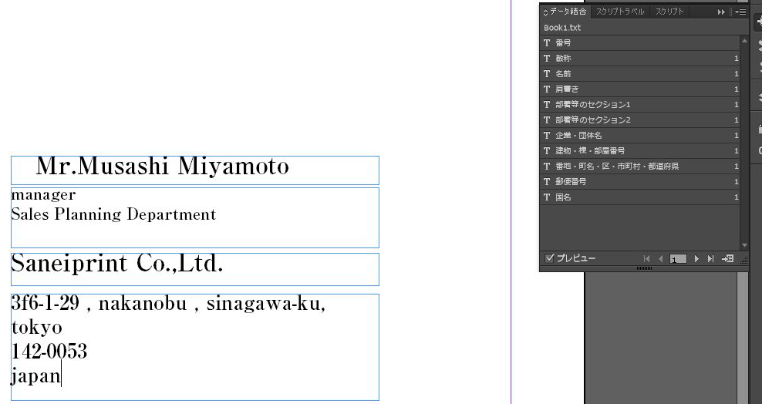Screen dimensions: 762x404
Task: Click the 3f6-1-29 , nakanobu address line
Action: click(168, 304)
